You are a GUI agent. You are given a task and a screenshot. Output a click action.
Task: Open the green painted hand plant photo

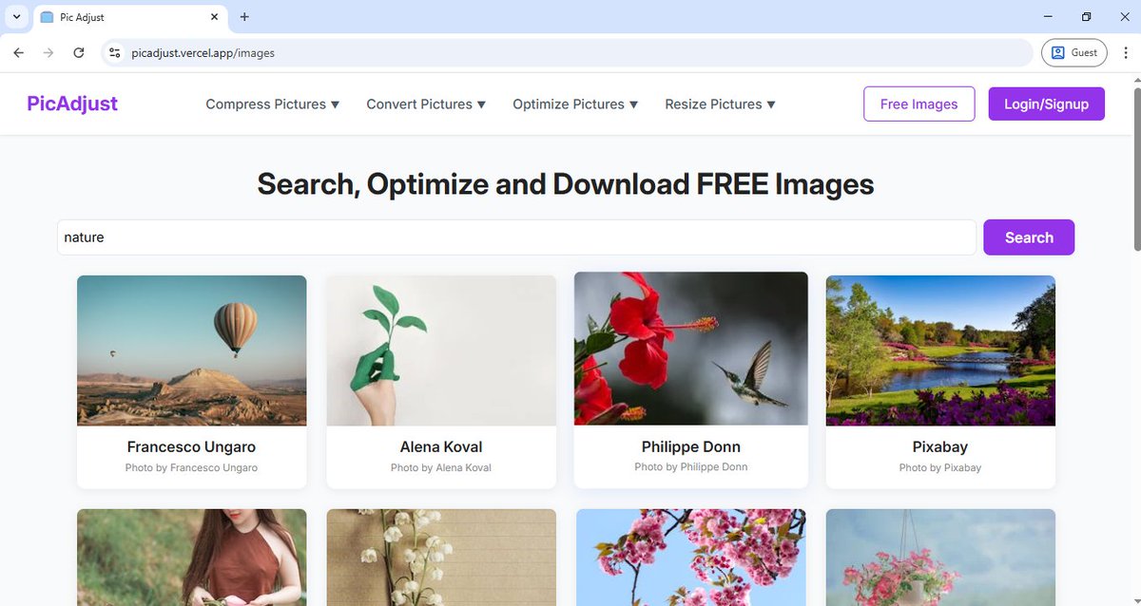pos(441,350)
